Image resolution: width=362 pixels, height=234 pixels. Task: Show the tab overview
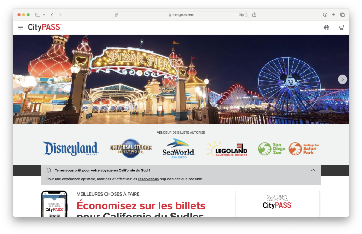(342, 15)
